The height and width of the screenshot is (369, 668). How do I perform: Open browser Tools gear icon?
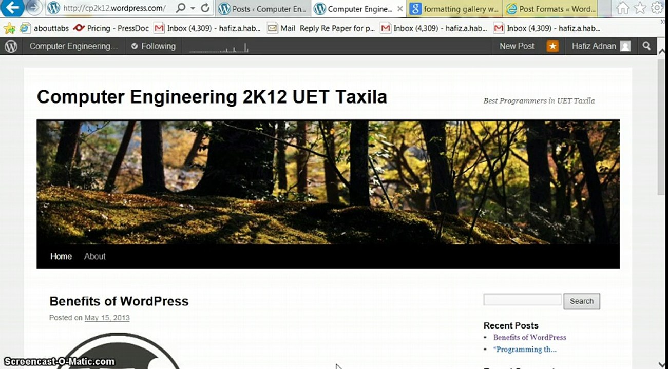[x=657, y=8]
